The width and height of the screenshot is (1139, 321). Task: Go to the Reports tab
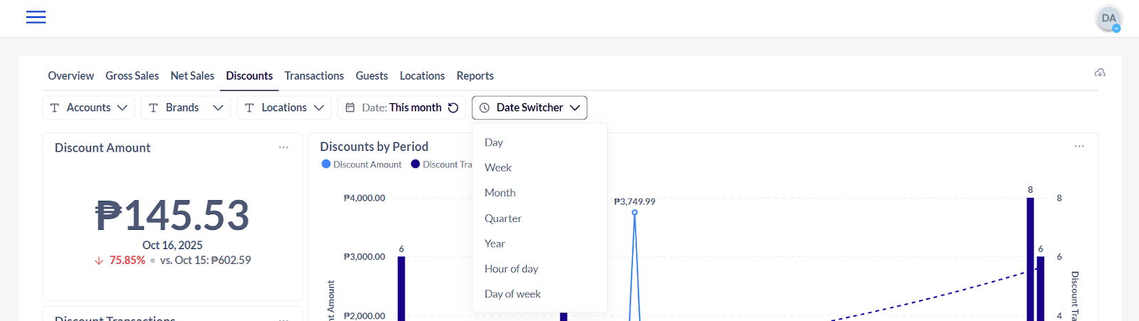(x=475, y=75)
